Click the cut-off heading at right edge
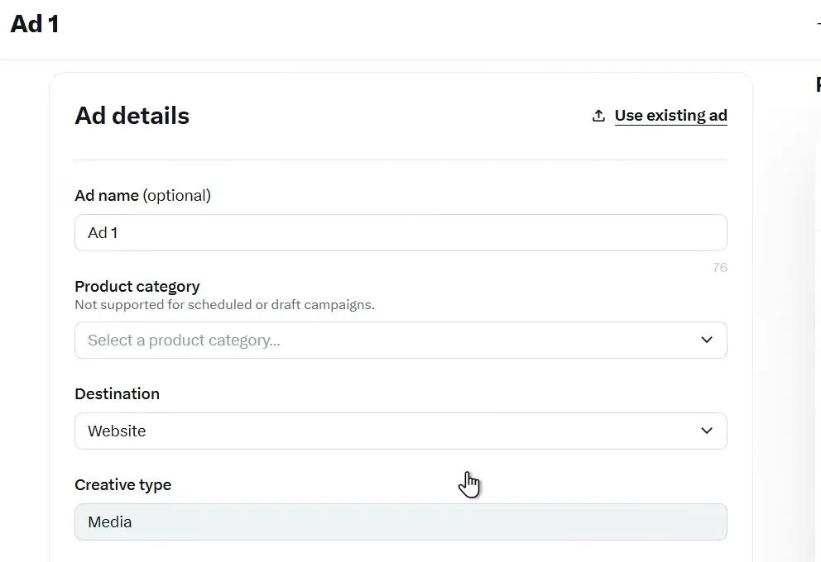Viewport: 821px width, 562px height. coord(818,84)
